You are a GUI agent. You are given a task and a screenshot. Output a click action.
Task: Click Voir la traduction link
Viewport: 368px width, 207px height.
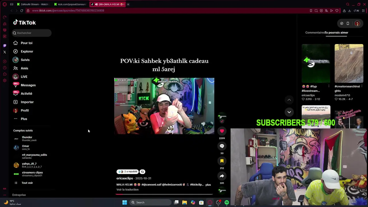coord(127,189)
